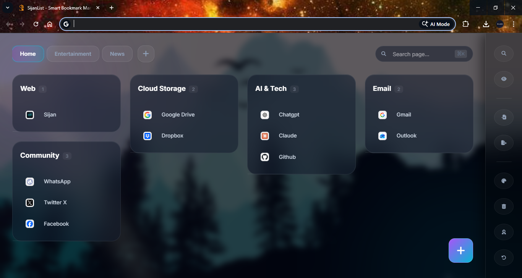The height and width of the screenshot is (278, 522).
Task: Click the Dropbox icon in Cloud Storage
Action: pos(148,136)
